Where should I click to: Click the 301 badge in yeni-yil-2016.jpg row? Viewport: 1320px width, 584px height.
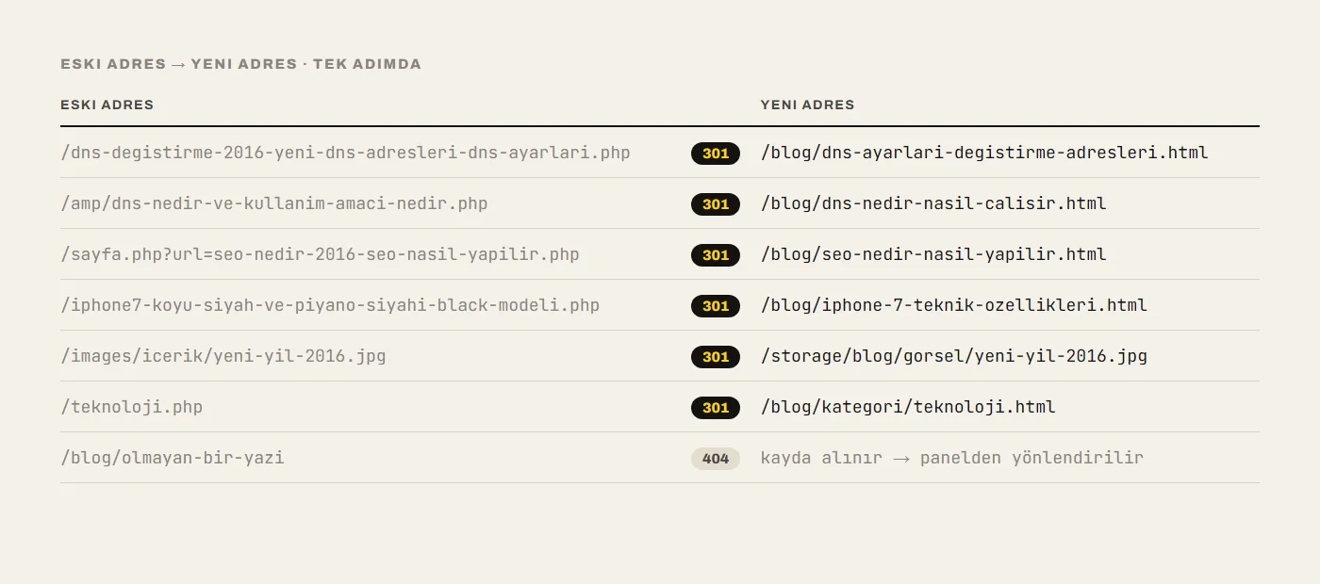(x=716, y=357)
